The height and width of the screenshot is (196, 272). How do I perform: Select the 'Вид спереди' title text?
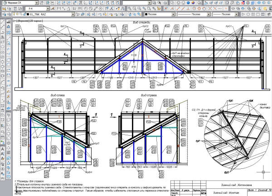[x=141, y=23]
